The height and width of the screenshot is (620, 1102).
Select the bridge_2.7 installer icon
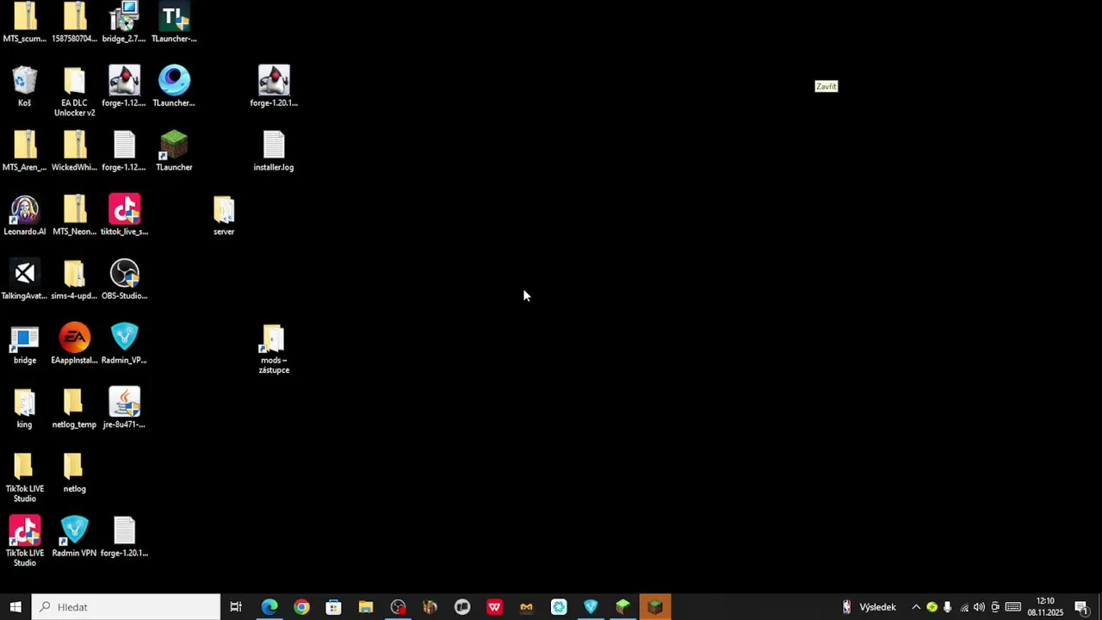[x=124, y=16]
